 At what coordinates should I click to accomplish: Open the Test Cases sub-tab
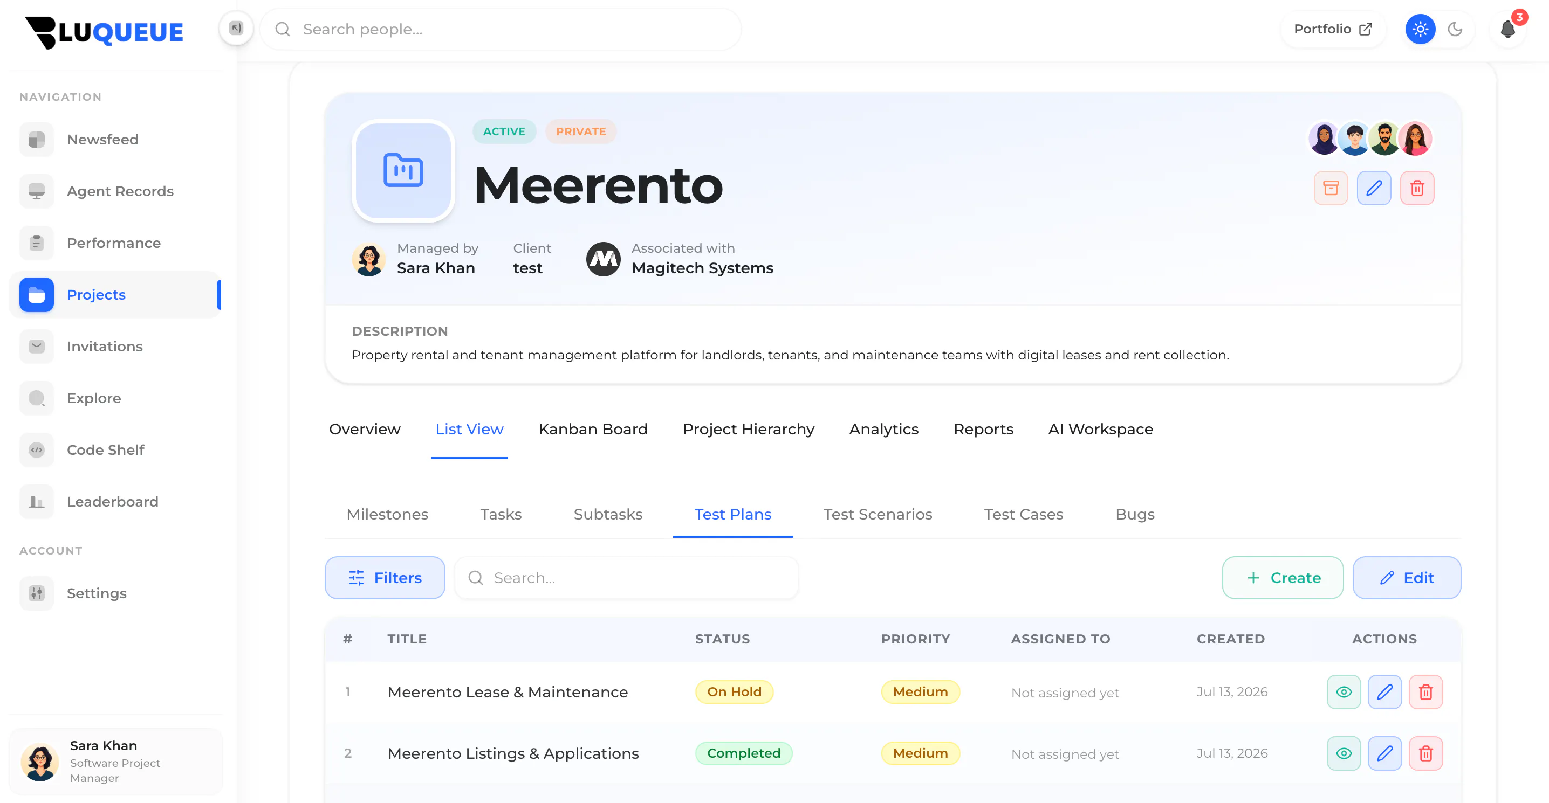pyautogui.click(x=1024, y=515)
